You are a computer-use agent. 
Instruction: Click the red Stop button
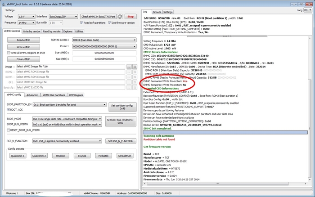130,17
